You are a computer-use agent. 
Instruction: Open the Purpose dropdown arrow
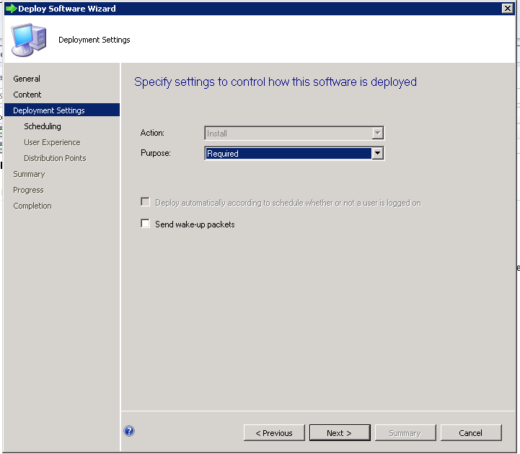click(x=377, y=153)
